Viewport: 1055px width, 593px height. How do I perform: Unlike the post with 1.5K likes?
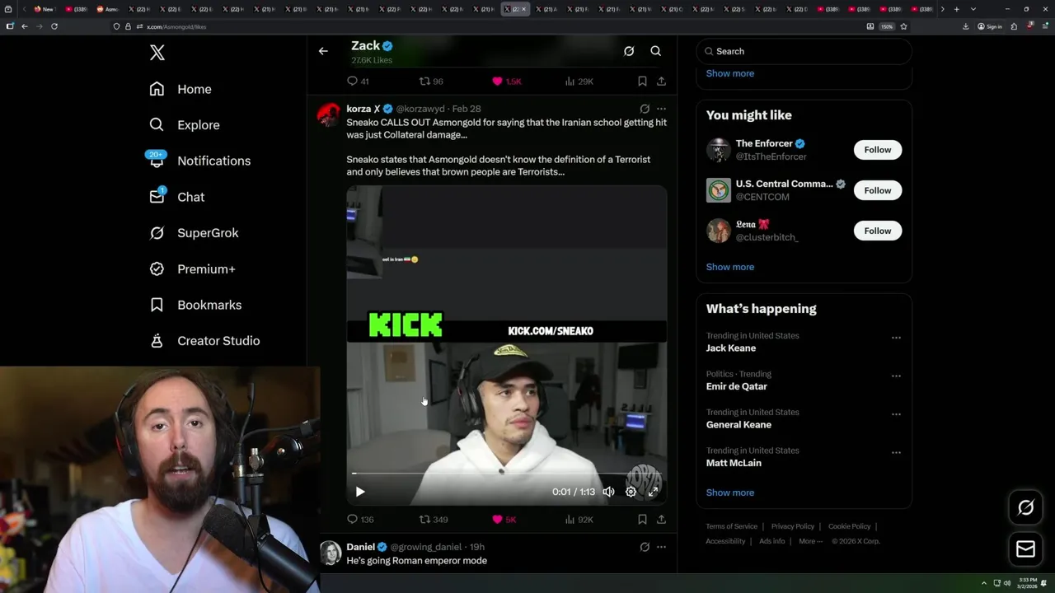click(x=506, y=82)
